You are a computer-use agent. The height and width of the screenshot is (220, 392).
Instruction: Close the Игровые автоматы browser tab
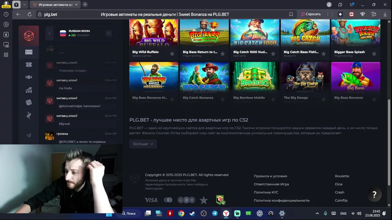coord(77,5)
